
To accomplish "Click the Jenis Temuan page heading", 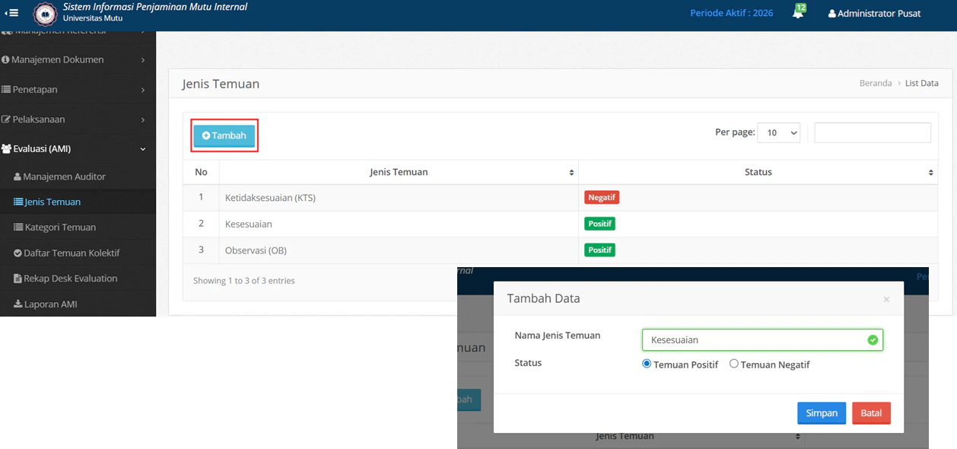I will (x=221, y=84).
